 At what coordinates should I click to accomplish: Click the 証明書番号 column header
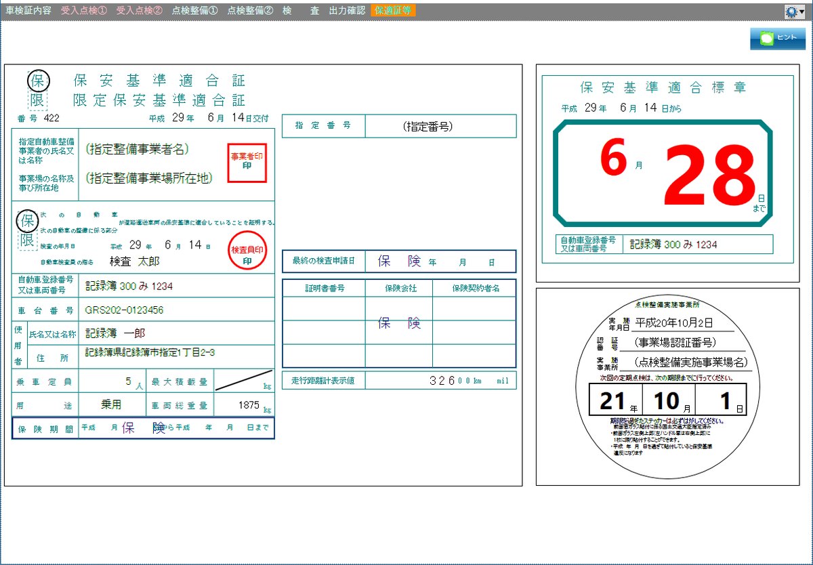[324, 288]
